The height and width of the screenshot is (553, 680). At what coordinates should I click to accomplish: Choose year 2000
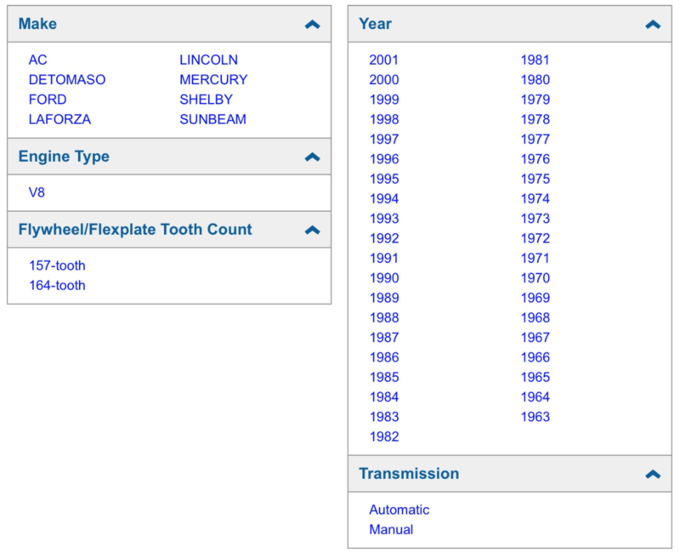point(384,80)
